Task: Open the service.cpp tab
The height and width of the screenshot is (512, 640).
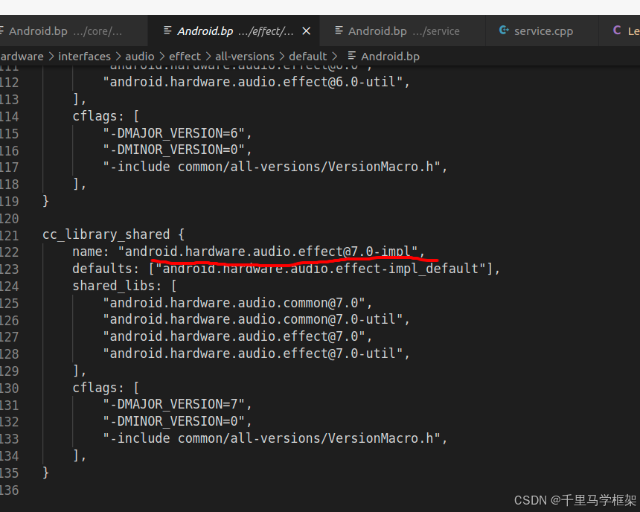Action: (542, 31)
